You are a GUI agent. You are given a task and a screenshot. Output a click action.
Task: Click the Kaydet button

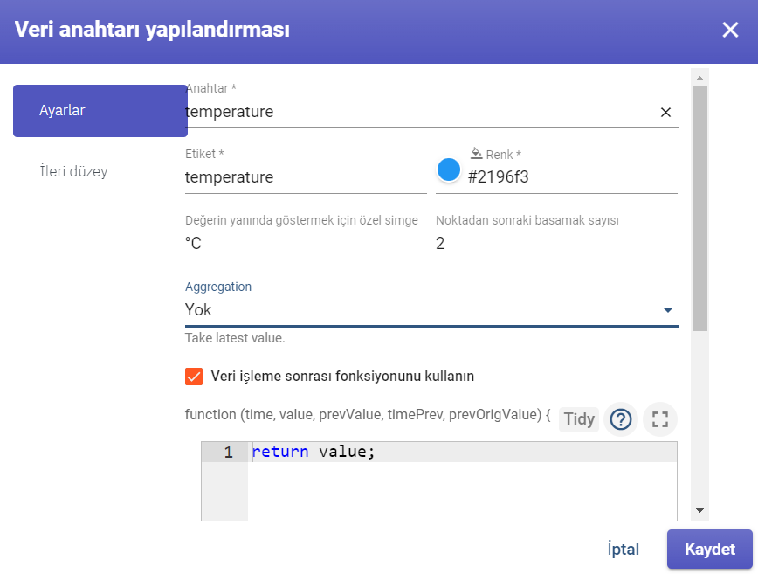click(710, 550)
